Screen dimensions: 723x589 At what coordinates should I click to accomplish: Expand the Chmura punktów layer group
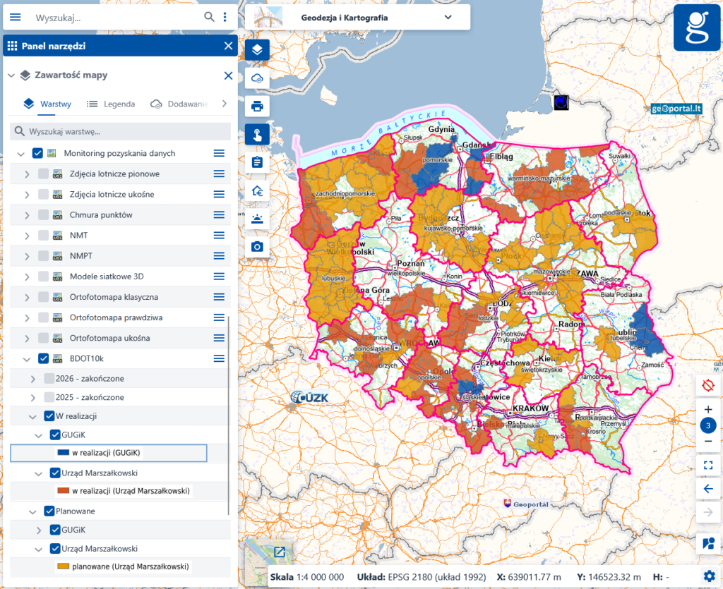tap(27, 215)
